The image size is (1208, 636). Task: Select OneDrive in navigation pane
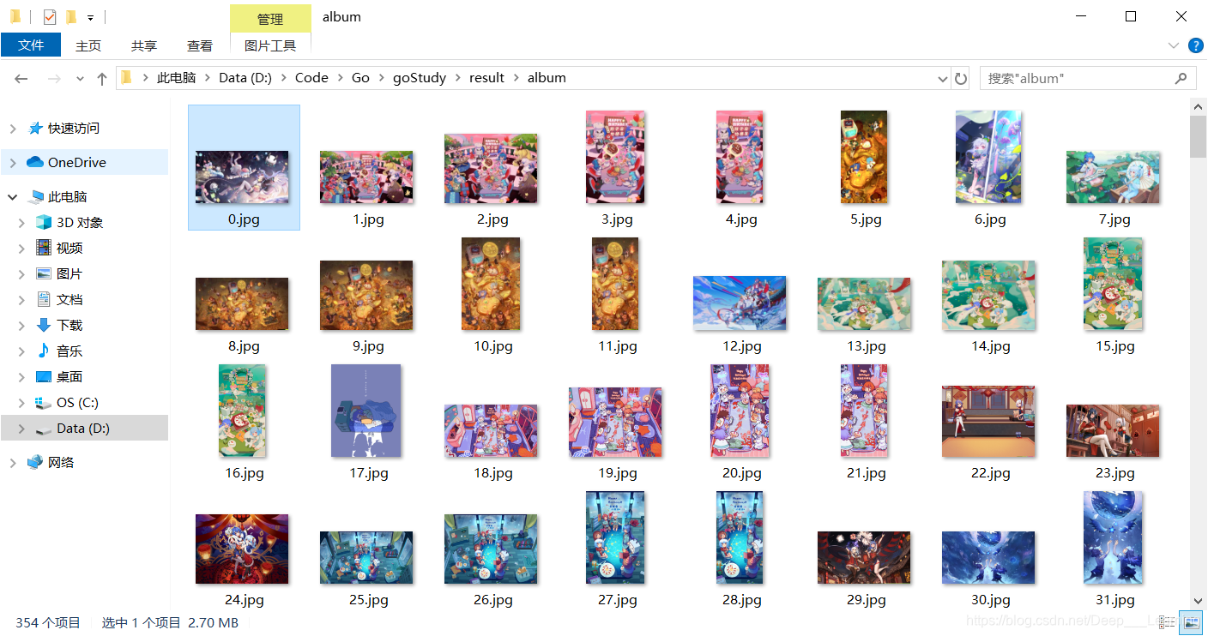pos(77,162)
